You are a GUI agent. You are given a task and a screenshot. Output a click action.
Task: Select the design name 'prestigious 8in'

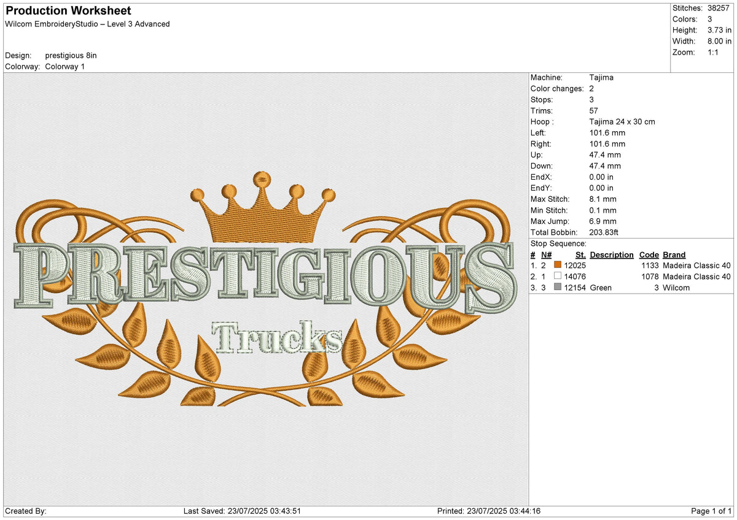tap(71, 55)
